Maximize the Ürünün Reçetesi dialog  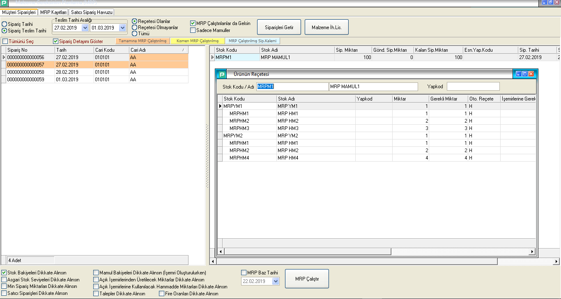(x=525, y=74)
